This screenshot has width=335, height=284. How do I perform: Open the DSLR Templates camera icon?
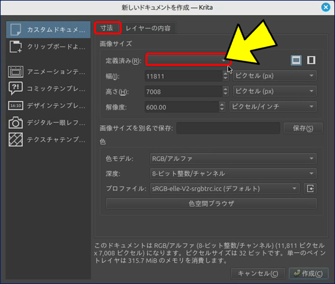pos(16,122)
